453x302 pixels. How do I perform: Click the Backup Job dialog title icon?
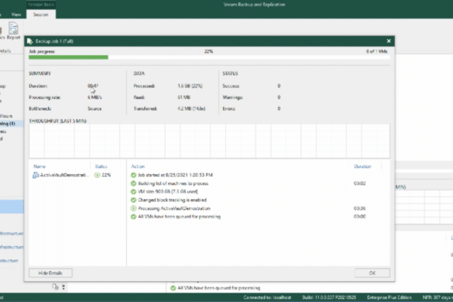pyautogui.click(x=29, y=41)
